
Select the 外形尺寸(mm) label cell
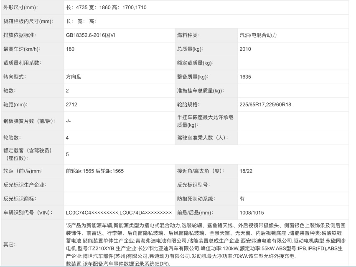[33, 7]
